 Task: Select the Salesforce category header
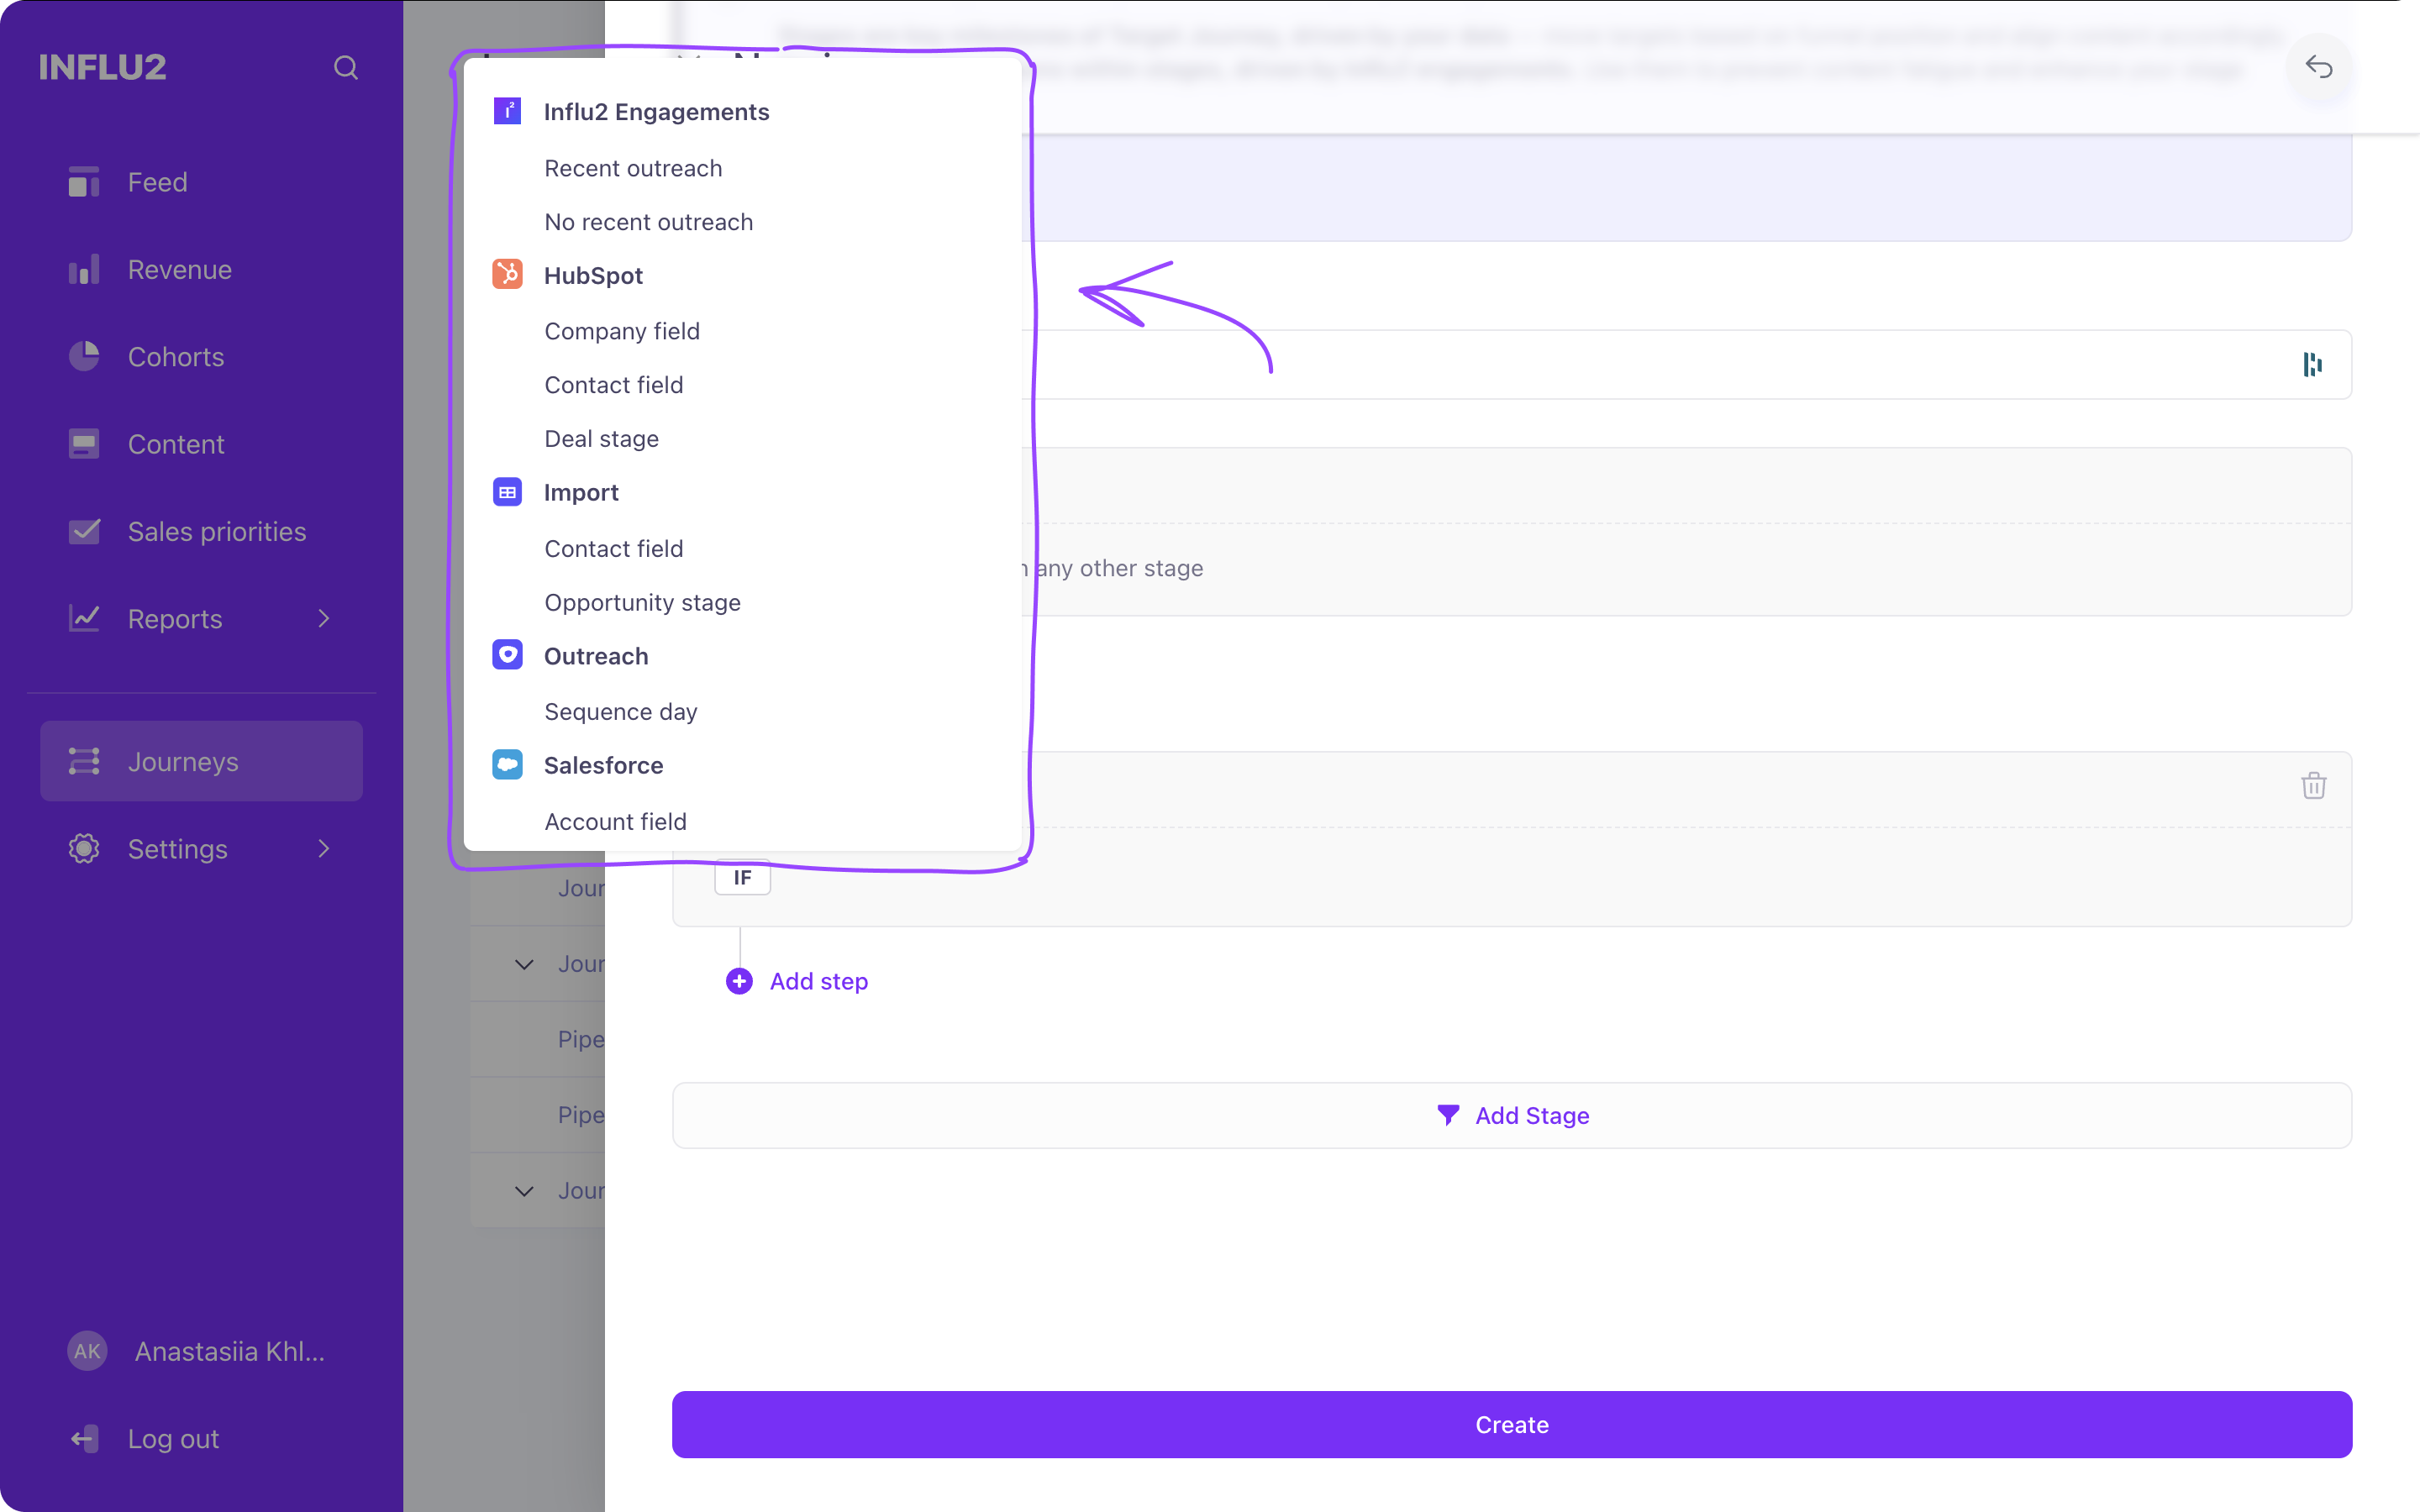pos(603,765)
